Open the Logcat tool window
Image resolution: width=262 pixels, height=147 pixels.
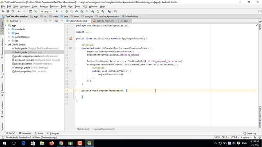coord(53,134)
